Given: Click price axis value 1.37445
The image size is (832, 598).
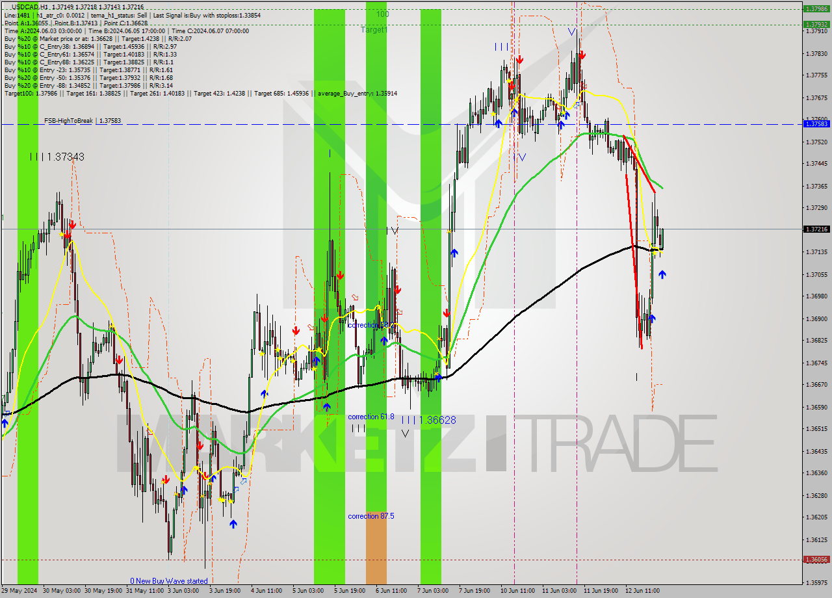Looking at the screenshot, I should tap(816, 164).
